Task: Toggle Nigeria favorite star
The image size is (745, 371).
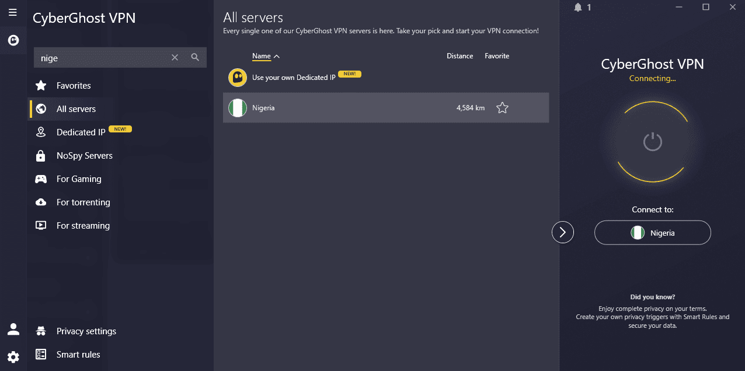Action: click(502, 108)
